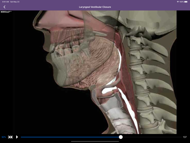Go back using the back chevron
Screen dimensions: 190x143
click(4, 7)
